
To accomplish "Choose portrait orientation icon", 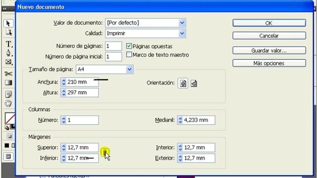I will click(x=183, y=83).
